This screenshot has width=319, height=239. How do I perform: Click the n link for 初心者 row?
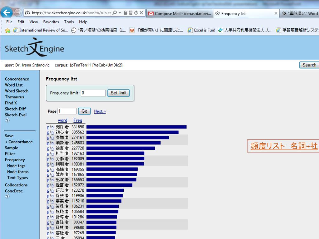pyautogui.click(x=52, y=133)
